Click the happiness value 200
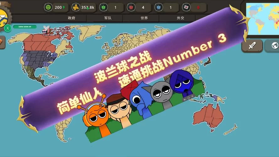279x157 pixels. pos(58,8)
